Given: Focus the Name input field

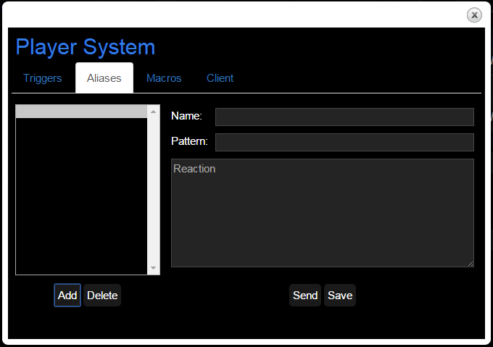Looking at the screenshot, I should tap(344, 117).
